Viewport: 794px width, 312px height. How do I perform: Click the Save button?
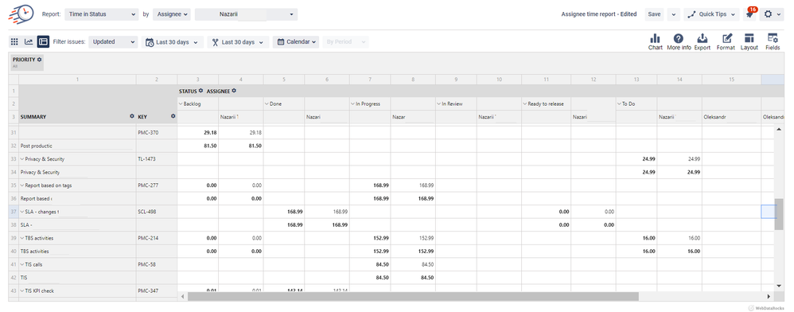point(654,14)
